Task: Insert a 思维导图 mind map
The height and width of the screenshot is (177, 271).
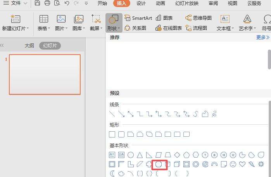Action: pos(199,18)
